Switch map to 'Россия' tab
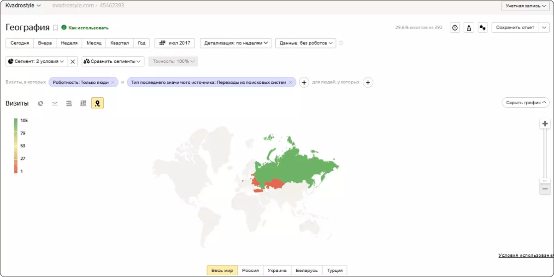The image size is (554, 277). click(250, 271)
